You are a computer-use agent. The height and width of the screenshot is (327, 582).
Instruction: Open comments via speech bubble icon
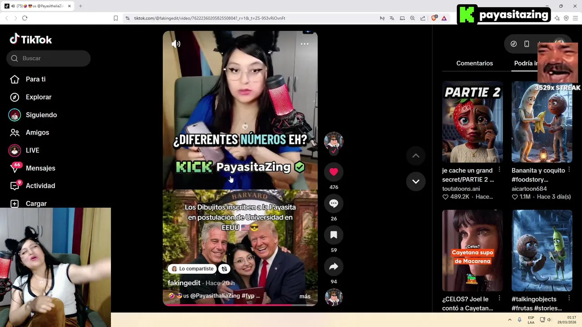[x=334, y=203]
